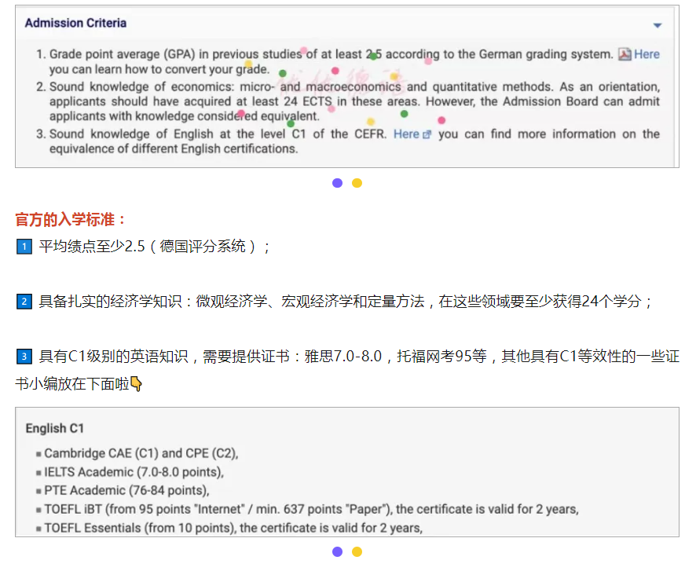Select the Cambridge CAE (C1) and CPE (C2) item

click(141, 453)
